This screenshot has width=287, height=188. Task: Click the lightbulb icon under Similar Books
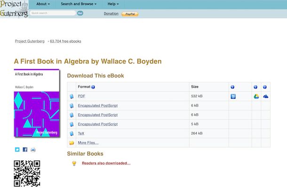(73, 163)
